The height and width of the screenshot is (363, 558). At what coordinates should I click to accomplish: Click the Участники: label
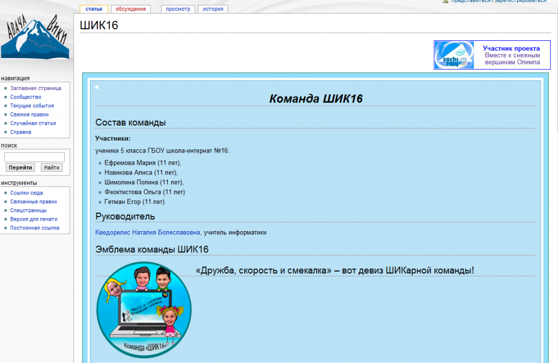[x=113, y=138]
